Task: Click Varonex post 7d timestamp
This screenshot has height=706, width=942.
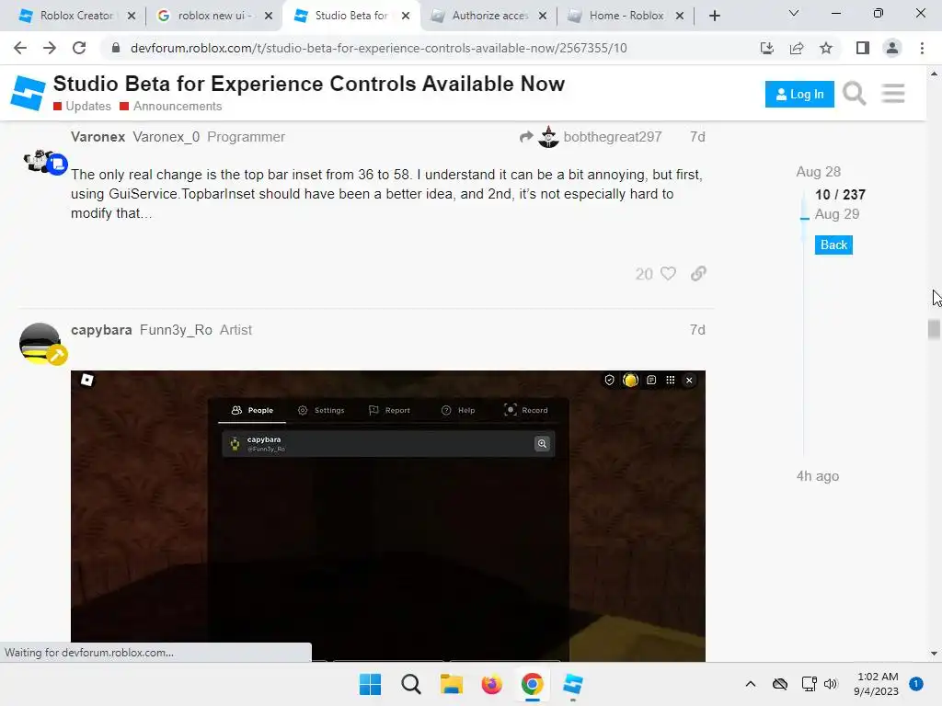Action: pos(697,137)
